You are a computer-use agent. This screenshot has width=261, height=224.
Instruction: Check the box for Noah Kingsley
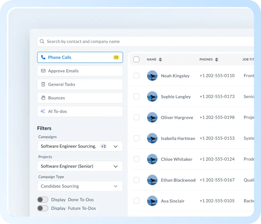137,76
